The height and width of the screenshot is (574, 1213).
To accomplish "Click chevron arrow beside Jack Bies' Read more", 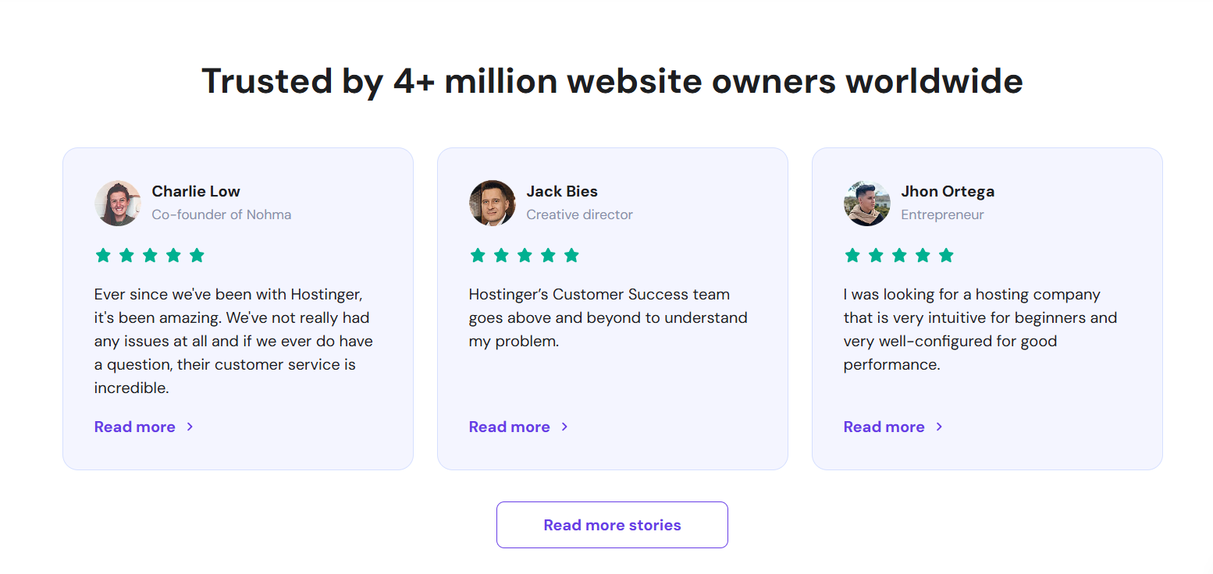I will pyautogui.click(x=564, y=427).
